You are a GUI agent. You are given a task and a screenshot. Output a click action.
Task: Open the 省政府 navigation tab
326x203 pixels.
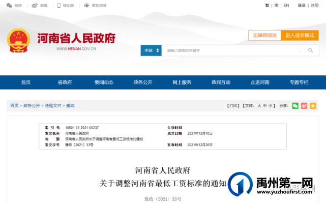(65, 82)
